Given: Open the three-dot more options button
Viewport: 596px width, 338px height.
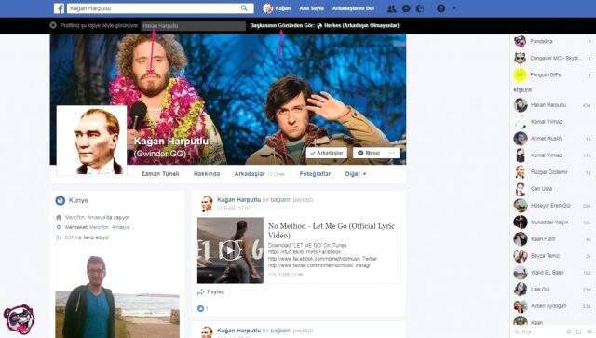Looking at the screenshot, I should [x=392, y=153].
